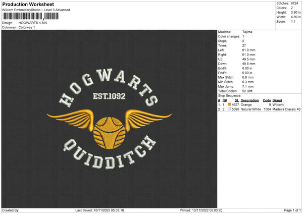Click the design name 'HOGWARTS 4,8IN'
The width and height of the screenshot is (303, 214).
tap(33, 23)
